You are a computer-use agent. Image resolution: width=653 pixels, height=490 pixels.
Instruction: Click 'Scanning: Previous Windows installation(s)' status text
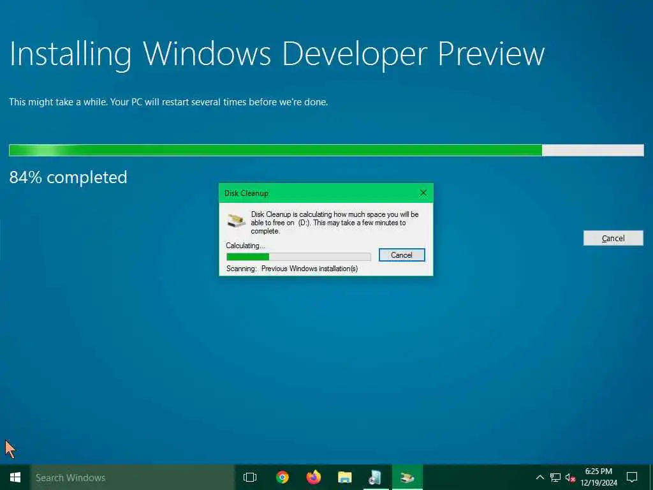(292, 269)
